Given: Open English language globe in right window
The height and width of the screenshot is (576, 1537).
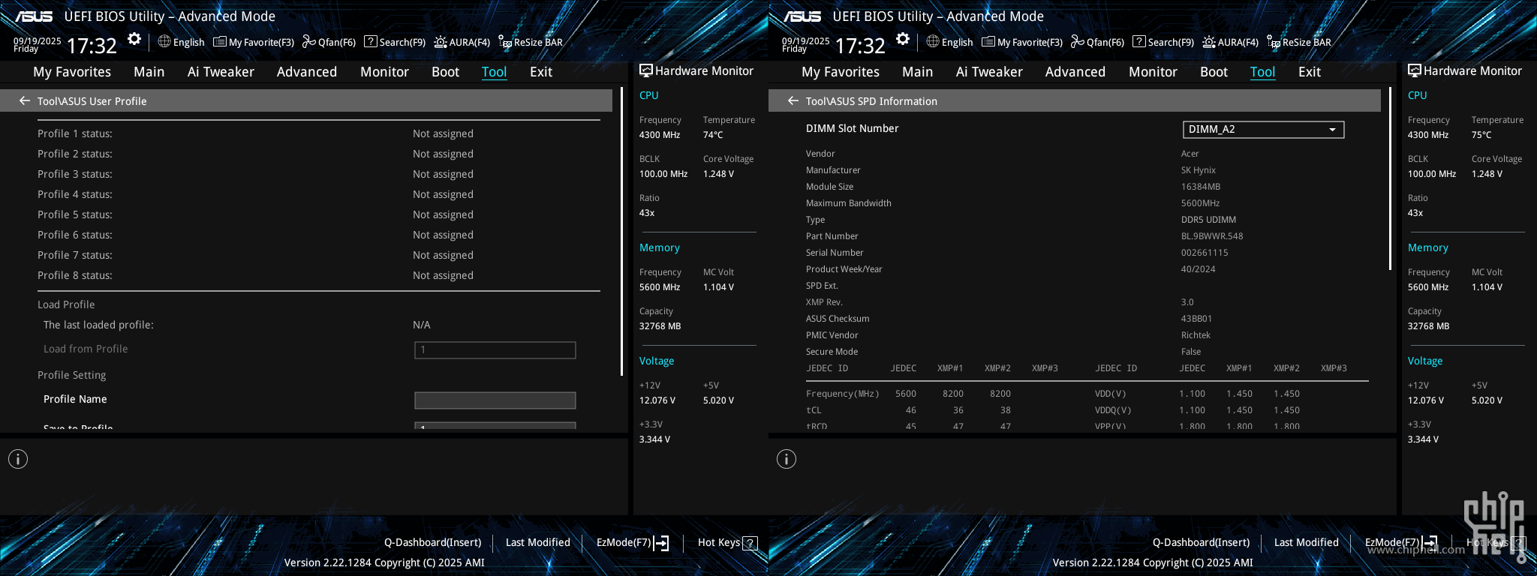Looking at the screenshot, I should pyautogui.click(x=949, y=42).
